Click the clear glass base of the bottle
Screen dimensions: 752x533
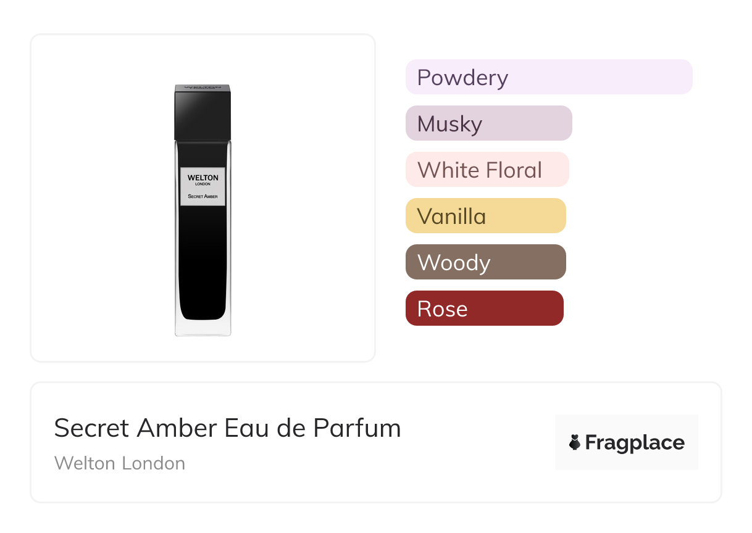point(203,328)
